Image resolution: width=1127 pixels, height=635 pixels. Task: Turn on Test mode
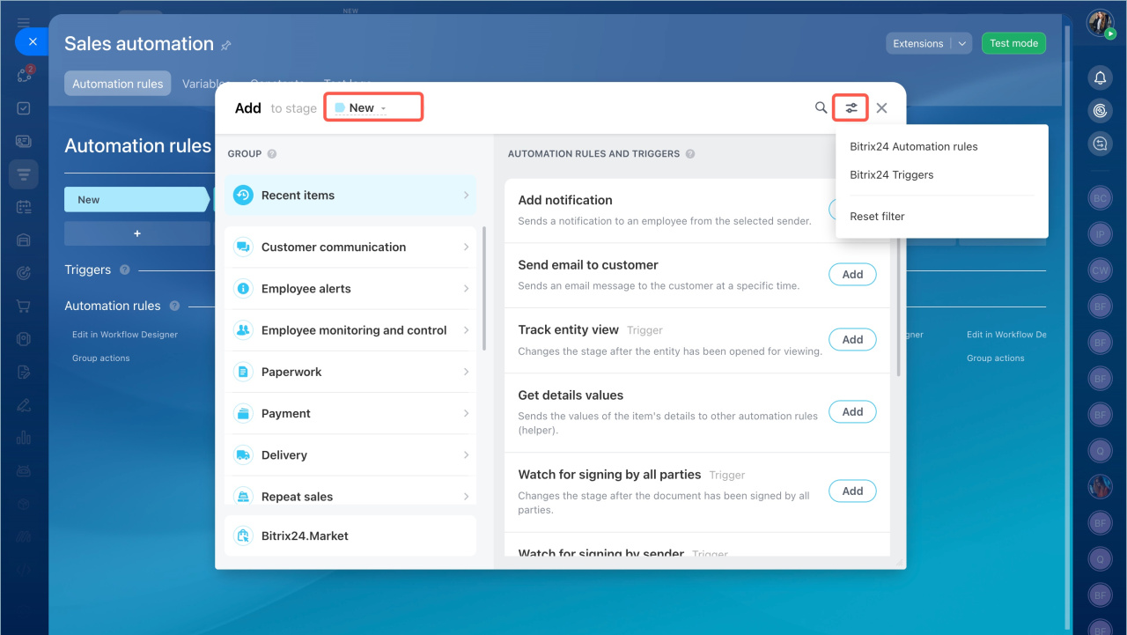click(1013, 43)
